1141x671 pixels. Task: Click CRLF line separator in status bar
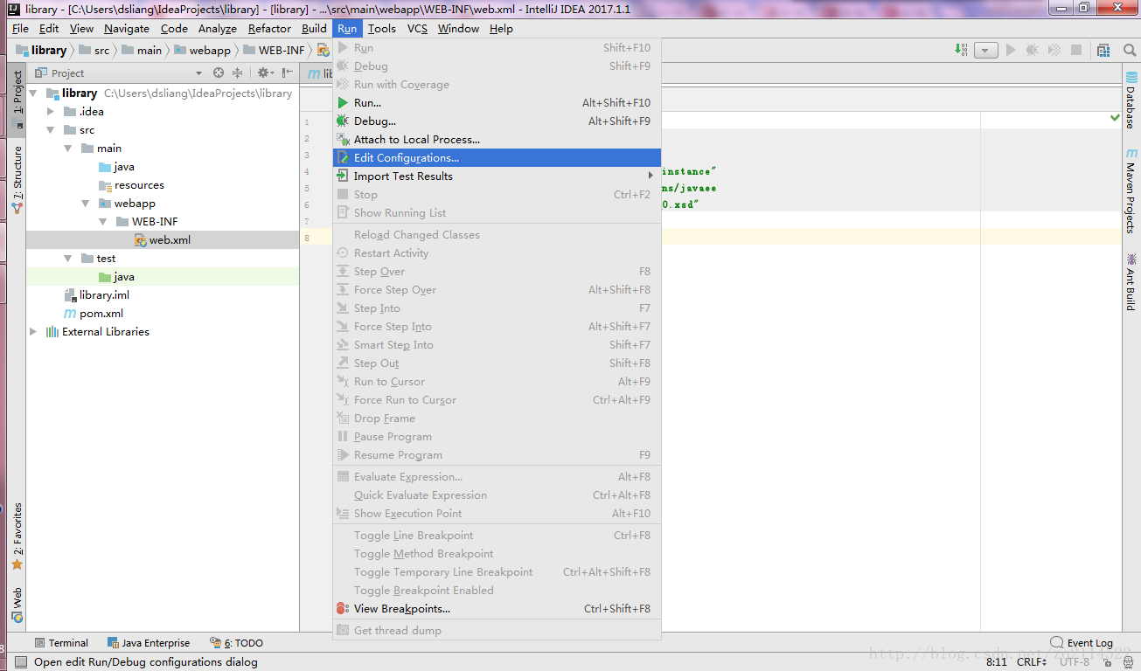pos(1032,661)
